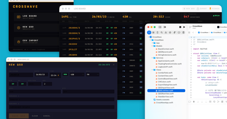Screen dimensions: 227x119
Task: Click the editor back navigation arrow
Action: pos(193,32)
